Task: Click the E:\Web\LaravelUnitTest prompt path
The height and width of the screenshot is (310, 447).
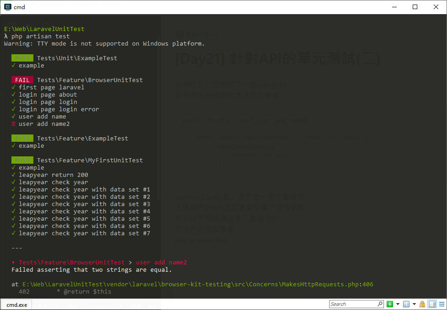Action: point(44,29)
